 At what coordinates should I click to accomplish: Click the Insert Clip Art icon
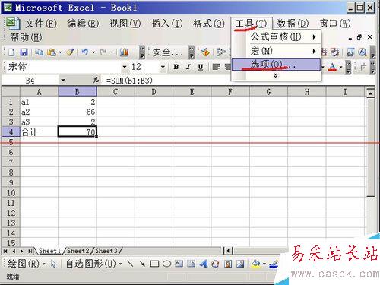[228, 264]
